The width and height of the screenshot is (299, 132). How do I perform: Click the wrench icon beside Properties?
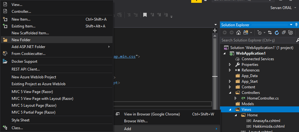pos(238,65)
